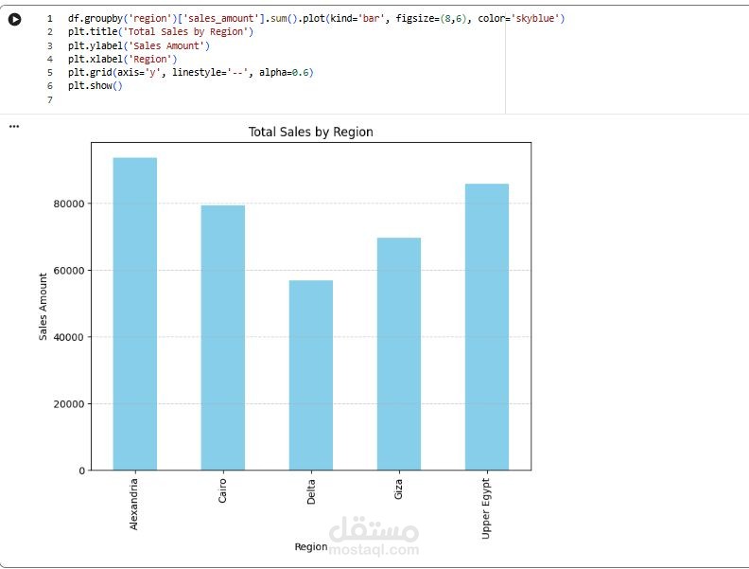Click the 80000 y-axis tick label
The width and height of the screenshot is (749, 569).
tap(69, 204)
